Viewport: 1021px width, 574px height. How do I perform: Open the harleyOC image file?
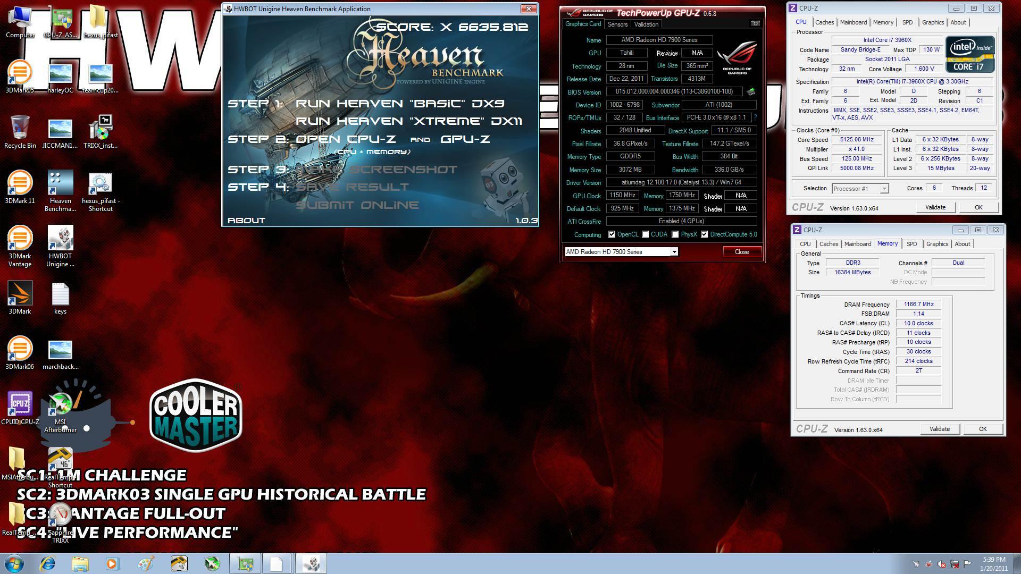[x=60, y=78]
